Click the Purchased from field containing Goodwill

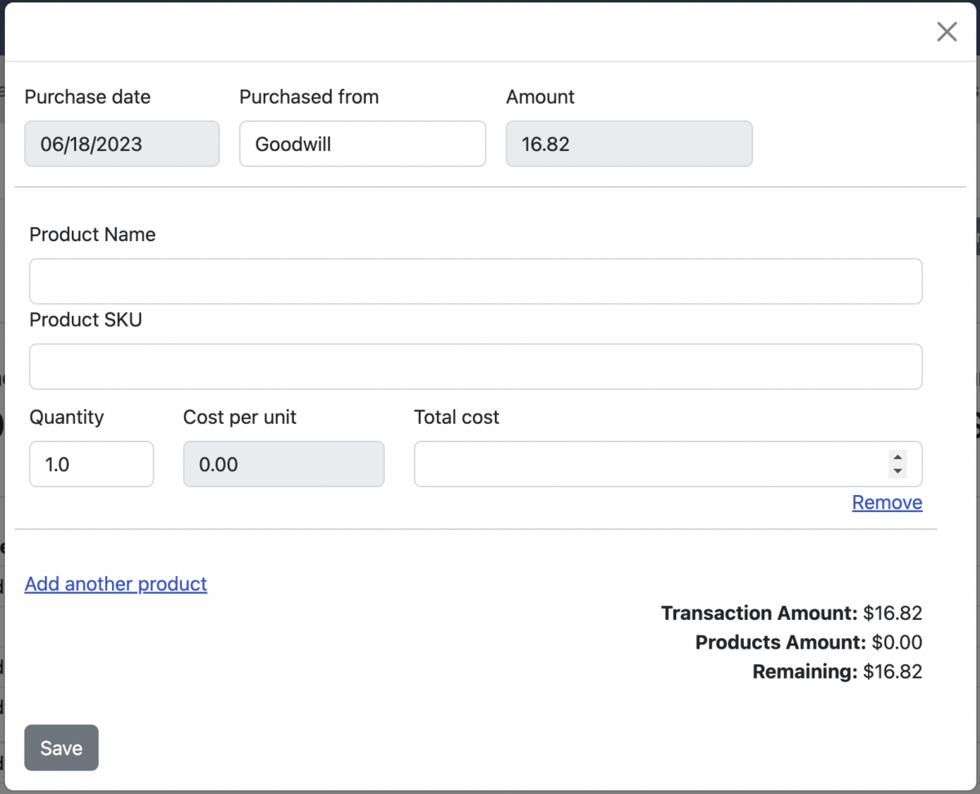coord(362,144)
